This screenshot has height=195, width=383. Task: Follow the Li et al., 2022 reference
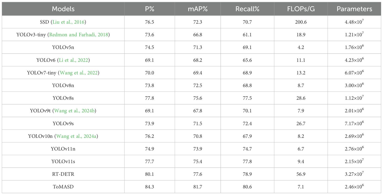(x=73, y=60)
